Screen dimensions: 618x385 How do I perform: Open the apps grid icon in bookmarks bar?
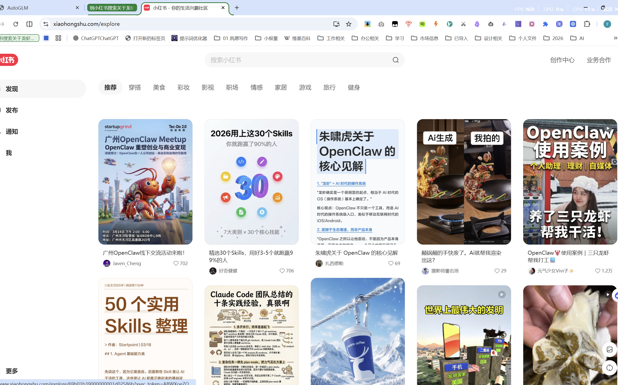pos(58,38)
